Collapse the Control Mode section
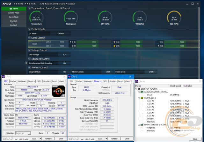The width and height of the screenshot is (204, 142). [29, 29]
